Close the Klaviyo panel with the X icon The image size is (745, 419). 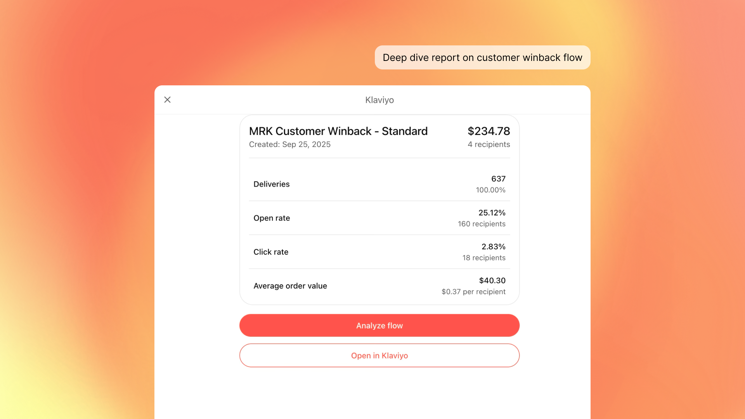pyautogui.click(x=167, y=100)
